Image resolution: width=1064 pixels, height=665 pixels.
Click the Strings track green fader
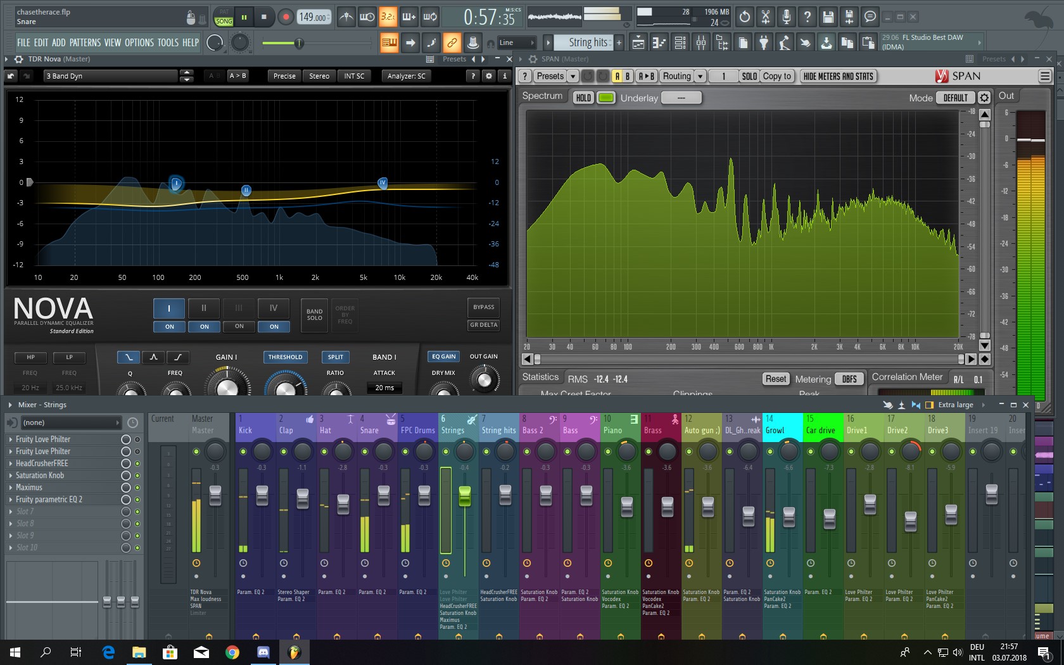pos(465,496)
